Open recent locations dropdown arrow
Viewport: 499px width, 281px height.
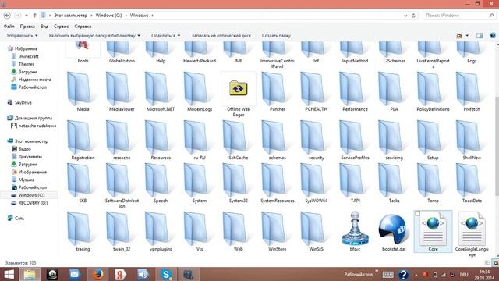pyautogui.click(x=27, y=16)
